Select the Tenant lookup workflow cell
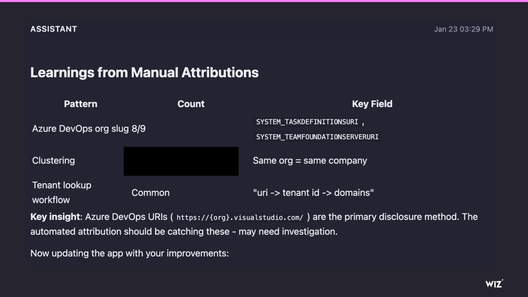The image size is (528, 297). click(62, 192)
